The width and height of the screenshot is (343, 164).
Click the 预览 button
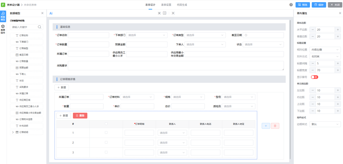pyautogui.click(x=303, y=5)
